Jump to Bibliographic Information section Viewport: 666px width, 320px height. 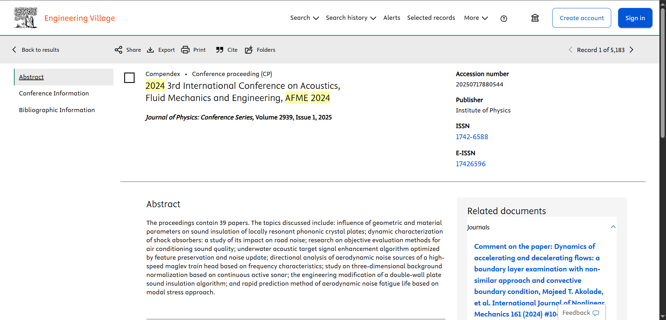click(x=57, y=110)
